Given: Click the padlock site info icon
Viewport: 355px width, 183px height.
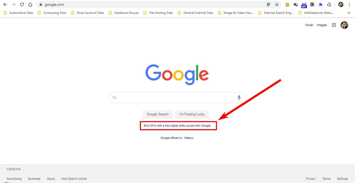Looking at the screenshot, I should tap(41, 4).
